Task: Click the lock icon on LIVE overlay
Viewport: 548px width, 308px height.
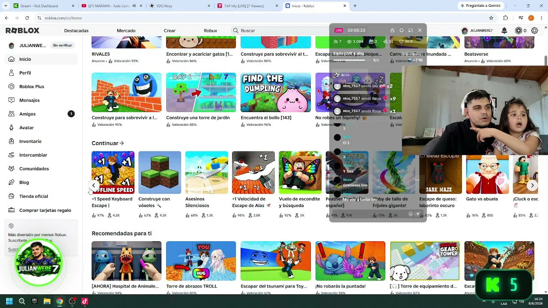Action: (392, 30)
